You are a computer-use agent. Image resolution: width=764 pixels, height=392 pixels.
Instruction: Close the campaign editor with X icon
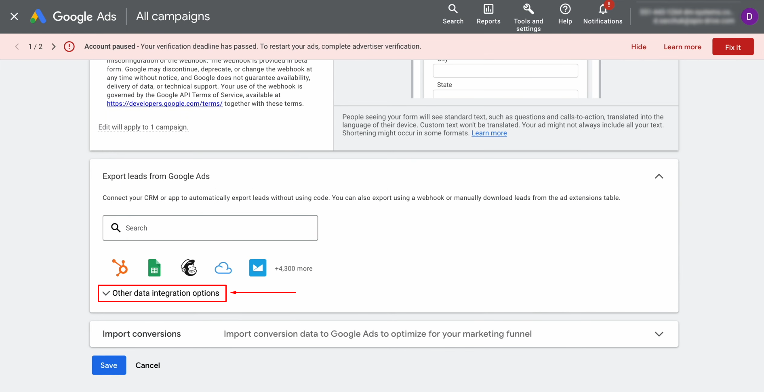coord(14,17)
